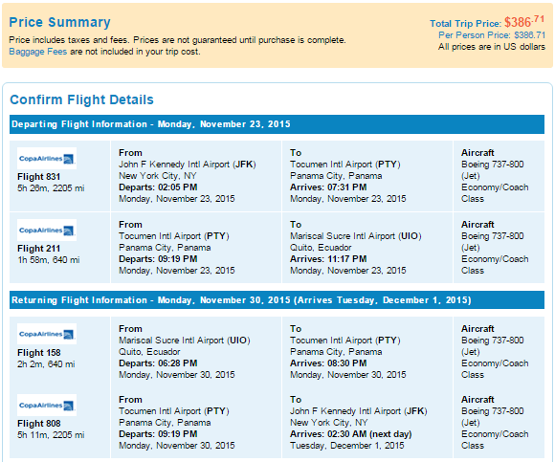Viewport: 555px width, 462px height.
Task: Select the Returning Flight Information header bar
Action: [x=277, y=300]
